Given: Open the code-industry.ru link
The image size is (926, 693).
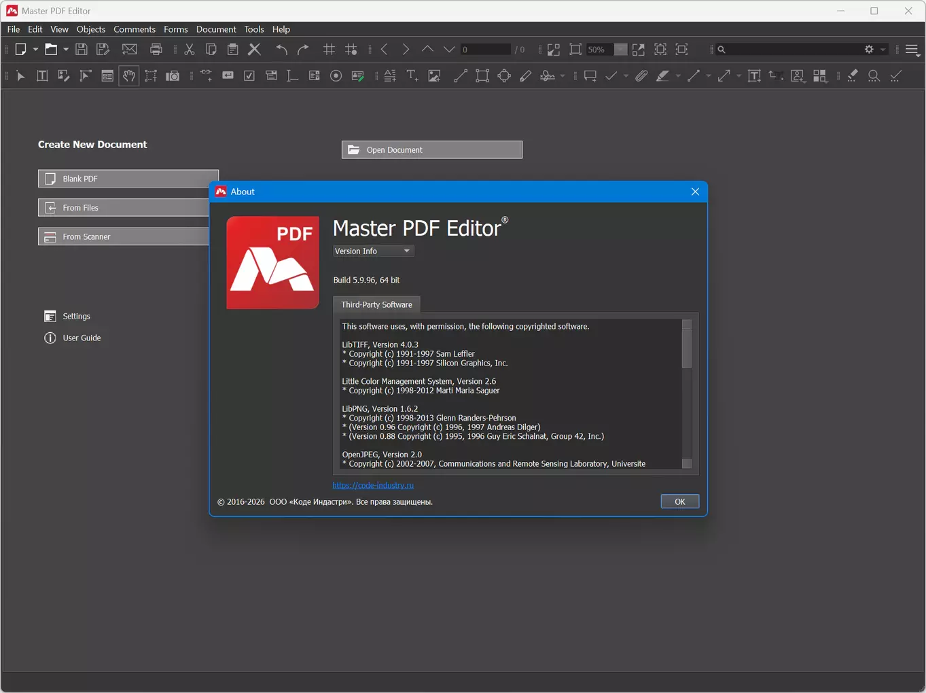Looking at the screenshot, I should point(373,485).
